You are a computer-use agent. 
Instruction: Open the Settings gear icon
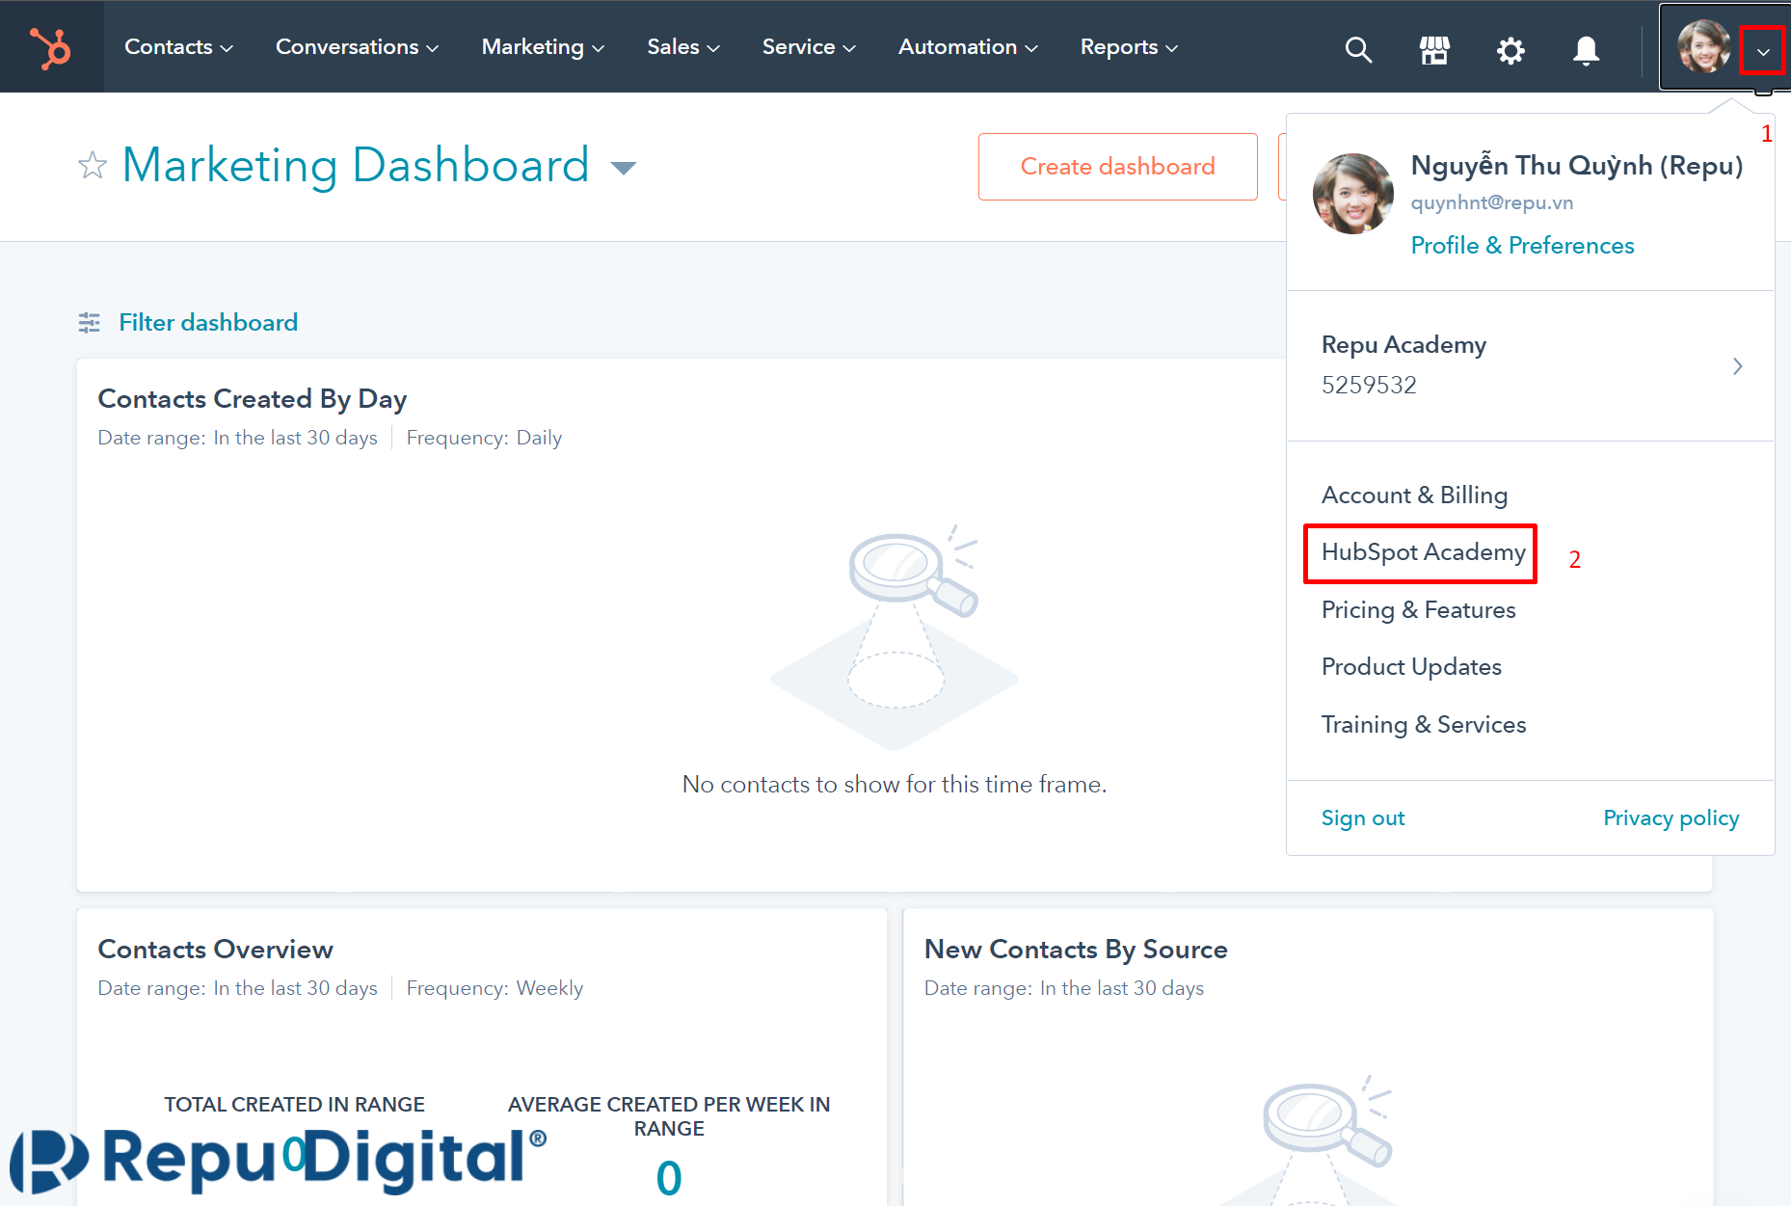coord(1510,49)
